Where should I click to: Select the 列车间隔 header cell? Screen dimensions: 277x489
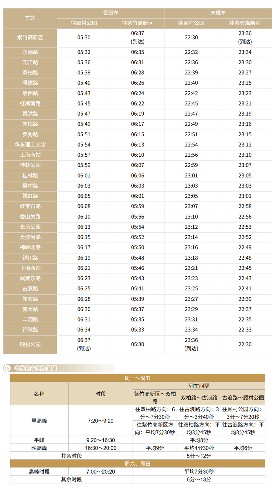199,386
